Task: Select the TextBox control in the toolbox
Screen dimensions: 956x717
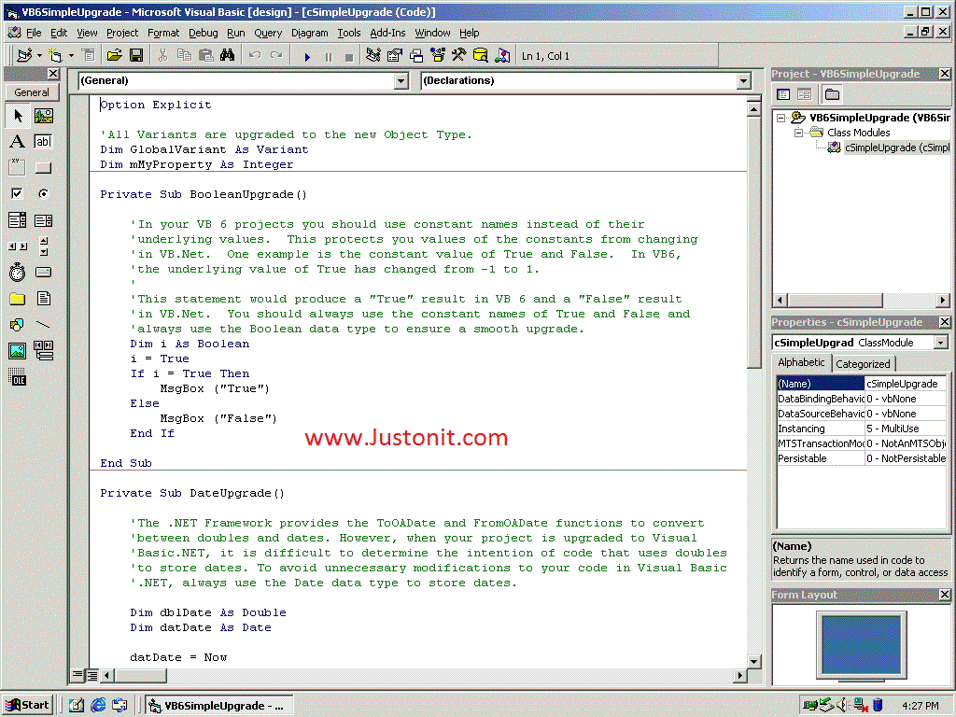Action: (43, 141)
